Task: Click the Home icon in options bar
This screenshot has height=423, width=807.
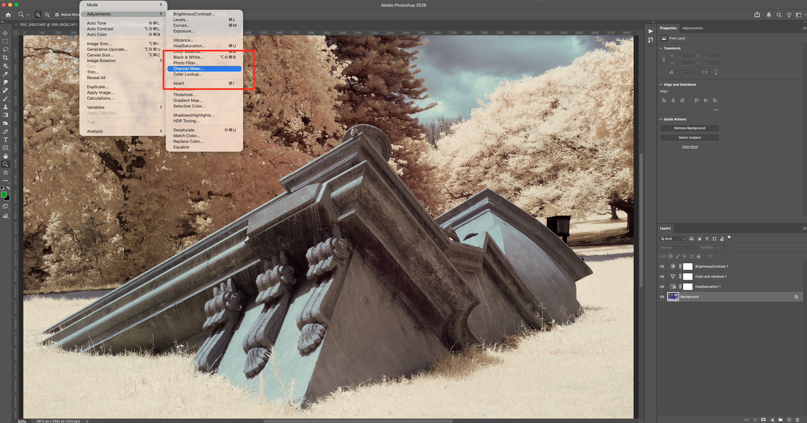Action: pos(8,14)
